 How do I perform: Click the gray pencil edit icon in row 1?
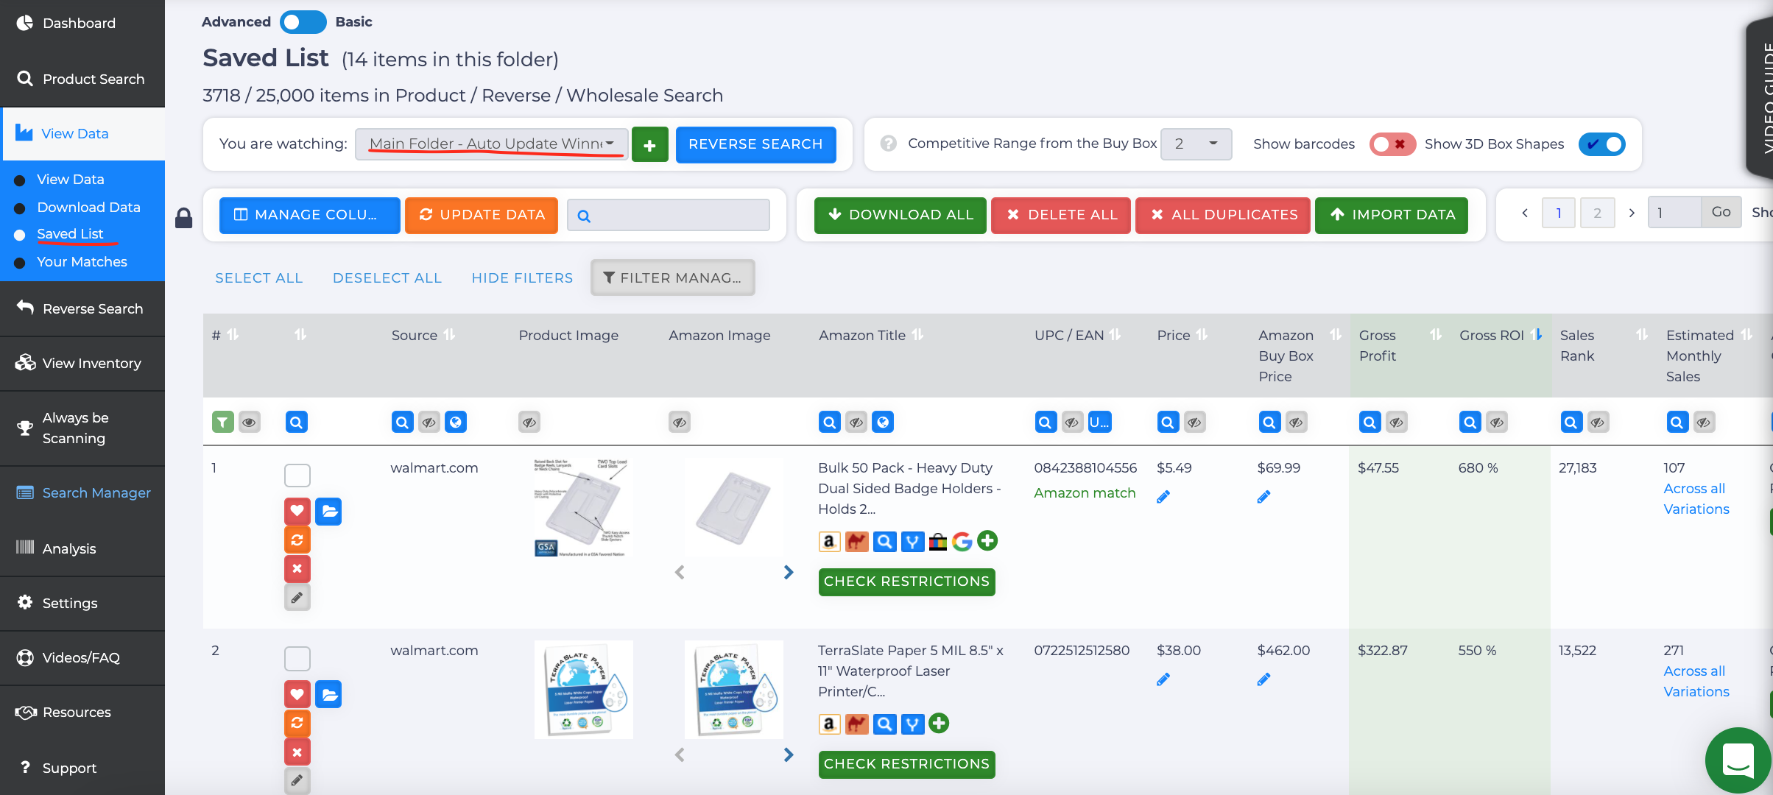pos(297,597)
